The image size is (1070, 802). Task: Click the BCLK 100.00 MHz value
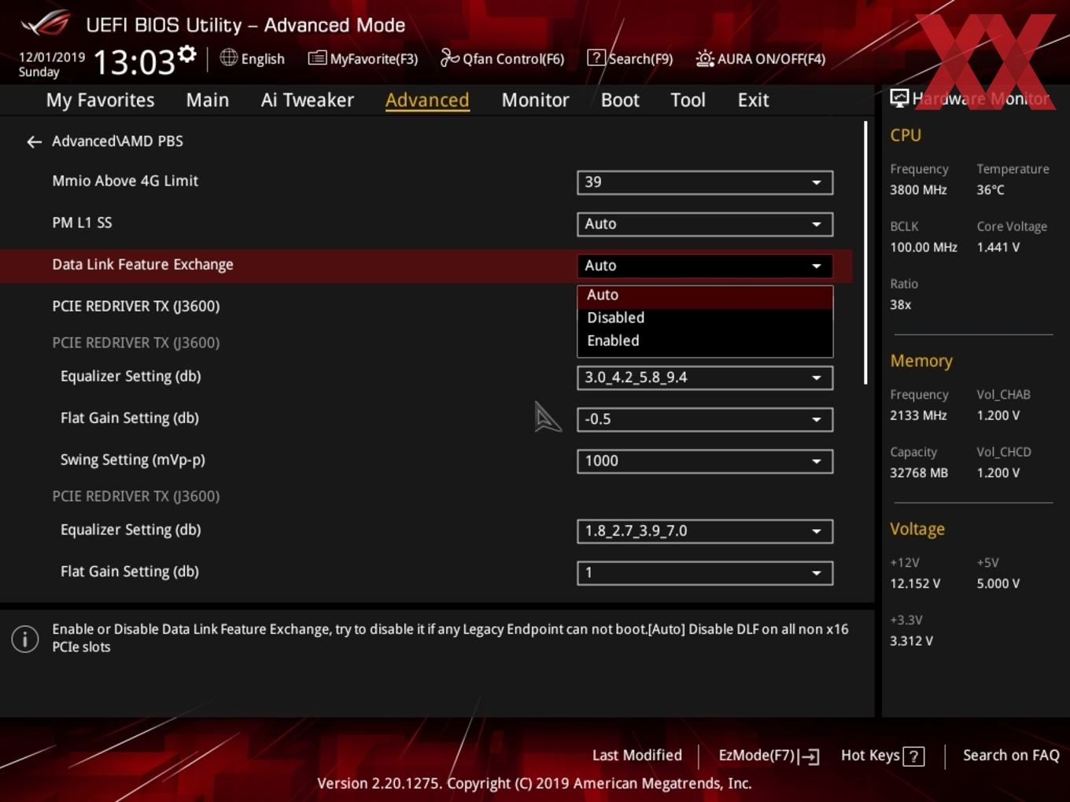click(x=924, y=248)
